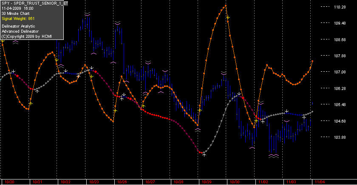Click the 30 Minute Chart text in the info box
357x185 pixels.
[x=15, y=14]
